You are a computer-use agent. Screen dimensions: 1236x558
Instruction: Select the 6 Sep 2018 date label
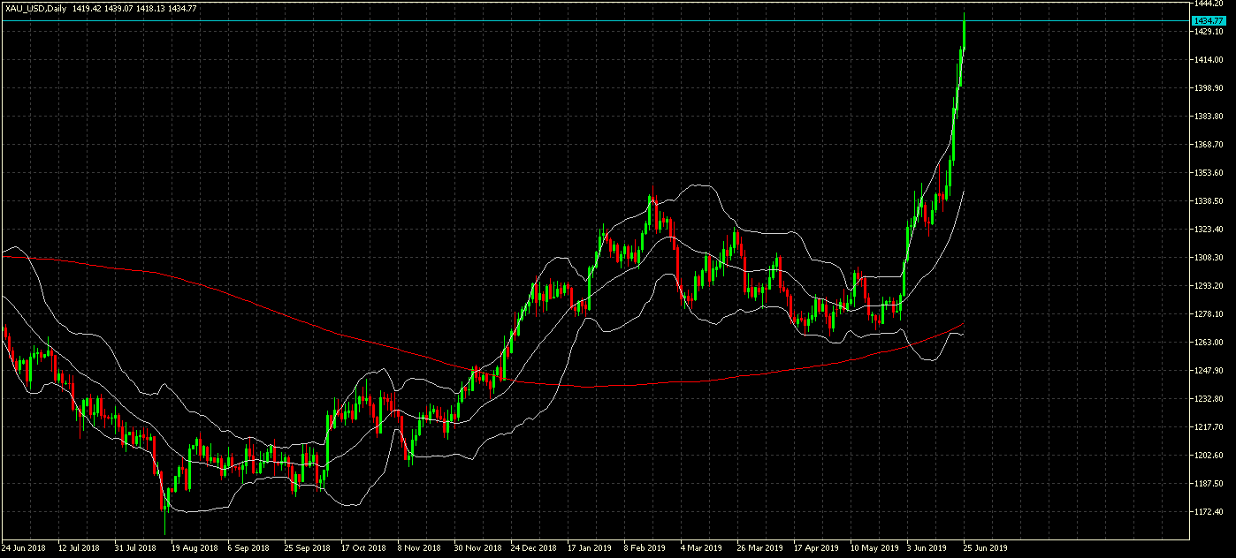coord(250,547)
